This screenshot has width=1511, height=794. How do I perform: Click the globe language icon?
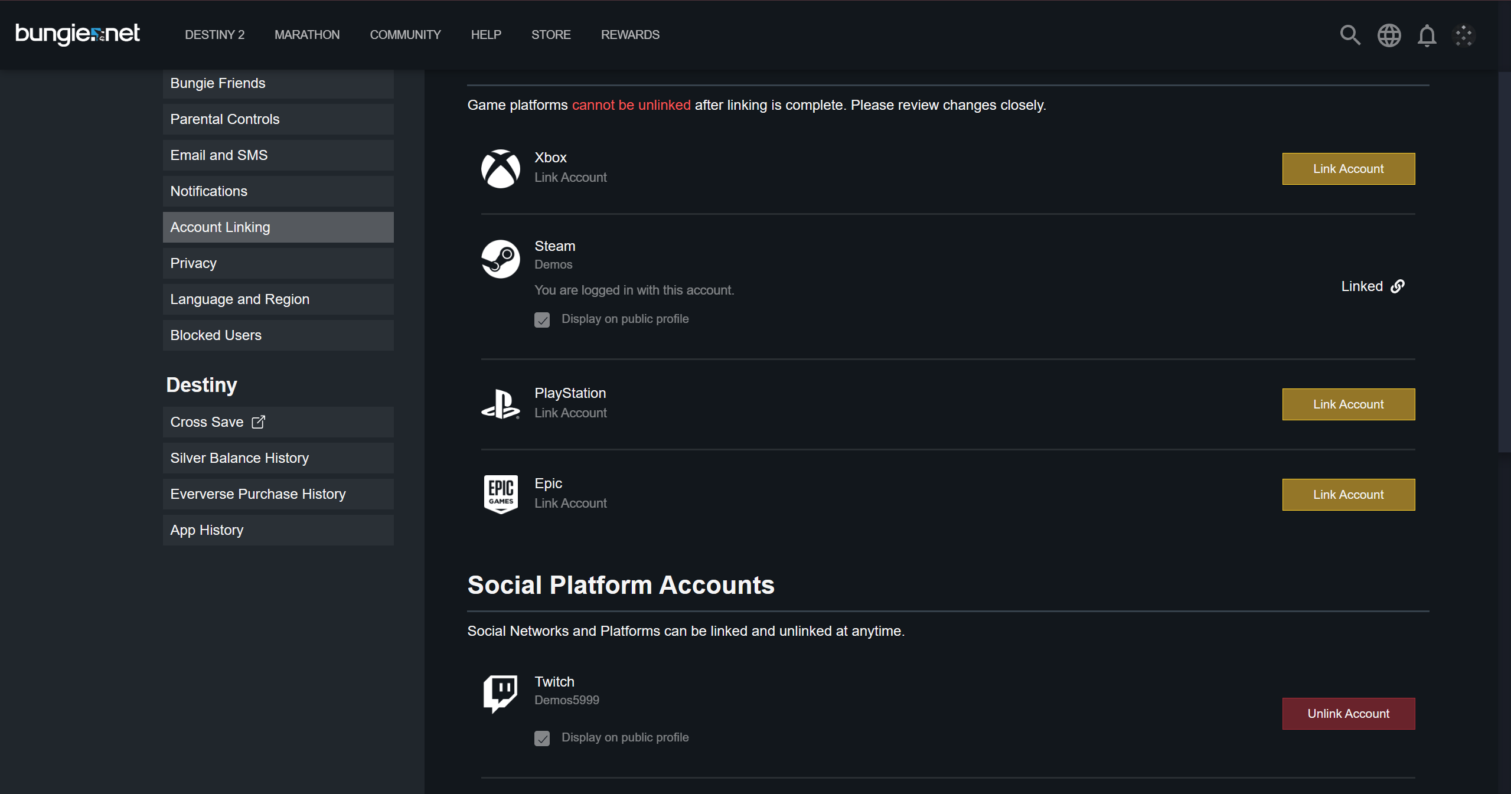point(1389,35)
